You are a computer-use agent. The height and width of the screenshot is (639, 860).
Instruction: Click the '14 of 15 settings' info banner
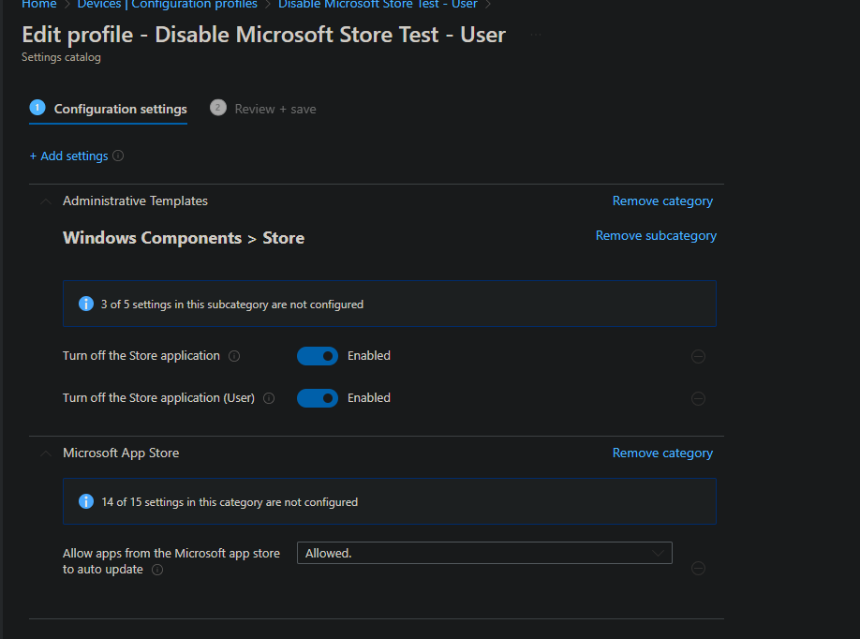pyautogui.click(x=390, y=501)
